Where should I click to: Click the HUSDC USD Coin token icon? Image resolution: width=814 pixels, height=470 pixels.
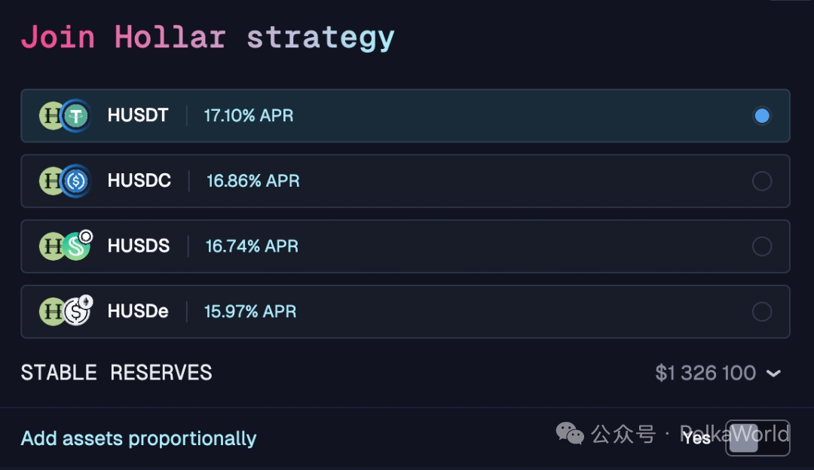[76, 181]
